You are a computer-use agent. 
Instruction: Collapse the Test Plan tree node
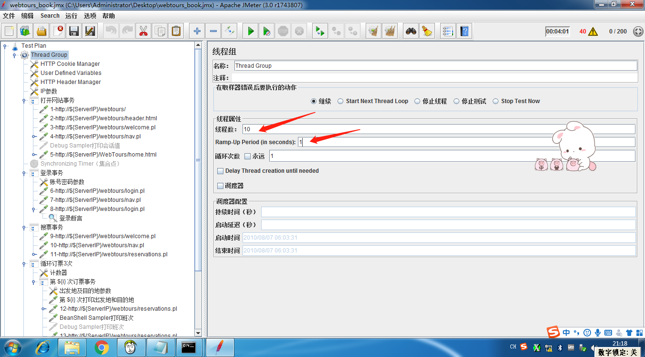pos(5,46)
